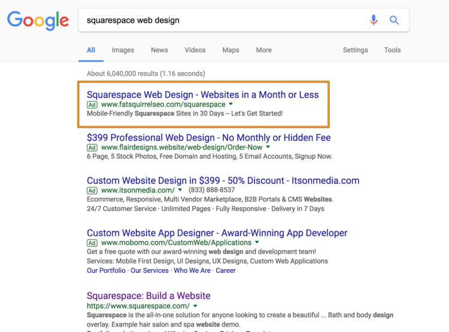Click the www.itsonmedia.com/ URL
Screen dimensions: 449x332
point(138,190)
